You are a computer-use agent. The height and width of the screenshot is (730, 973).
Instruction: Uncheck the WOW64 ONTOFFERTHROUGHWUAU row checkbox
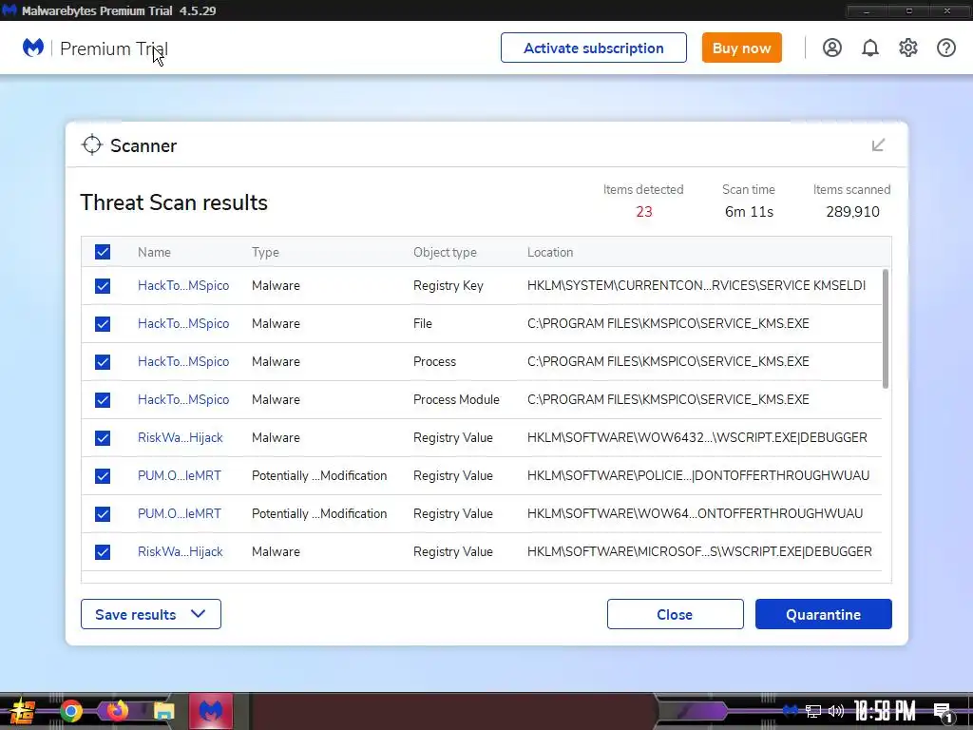pyautogui.click(x=103, y=514)
